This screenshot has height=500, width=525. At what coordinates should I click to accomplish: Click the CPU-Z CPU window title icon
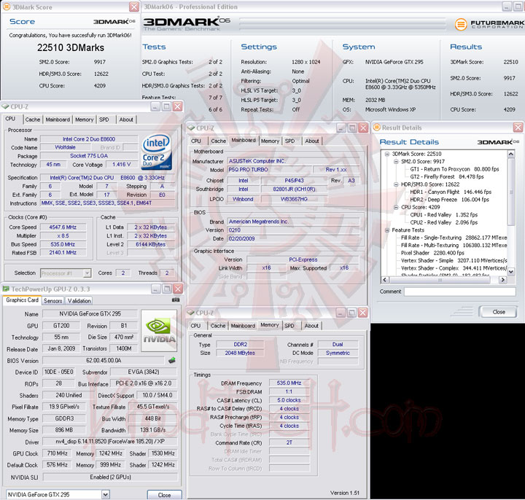point(5,106)
